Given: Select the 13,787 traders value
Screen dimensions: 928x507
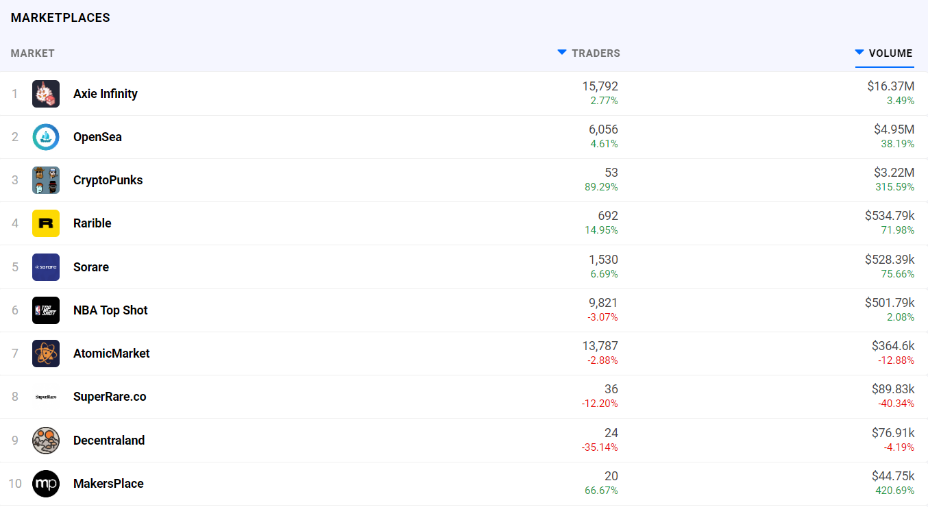Looking at the screenshot, I should pyautogui.click(x=600, y=346).
